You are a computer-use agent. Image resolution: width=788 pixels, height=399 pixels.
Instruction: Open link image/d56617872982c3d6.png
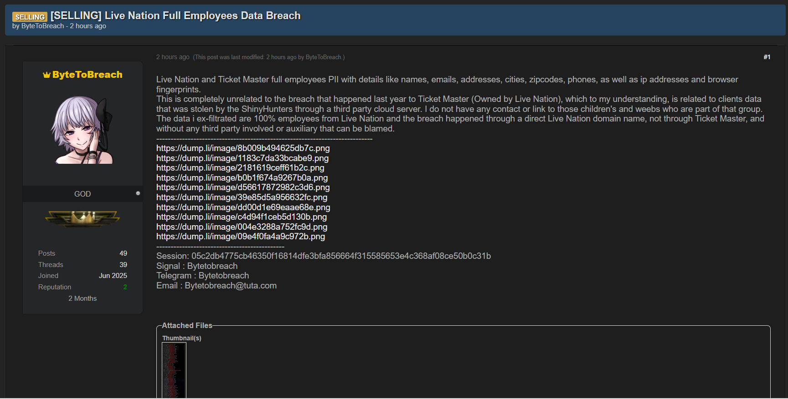pos(243,187)
